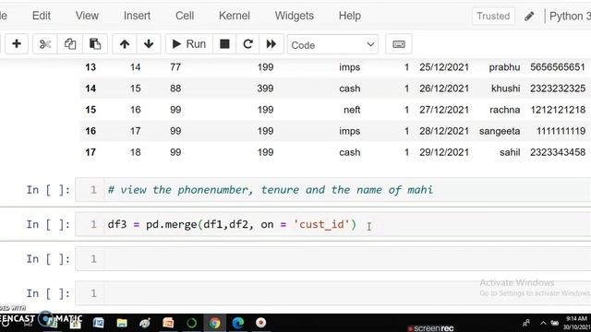
Task: Insert a cell below with plus icon
Action: click(17, 44)
